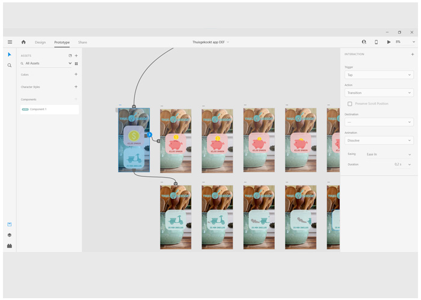Go to the Home screen icon
Screen dimensions: 421x300
pos(23,42)
